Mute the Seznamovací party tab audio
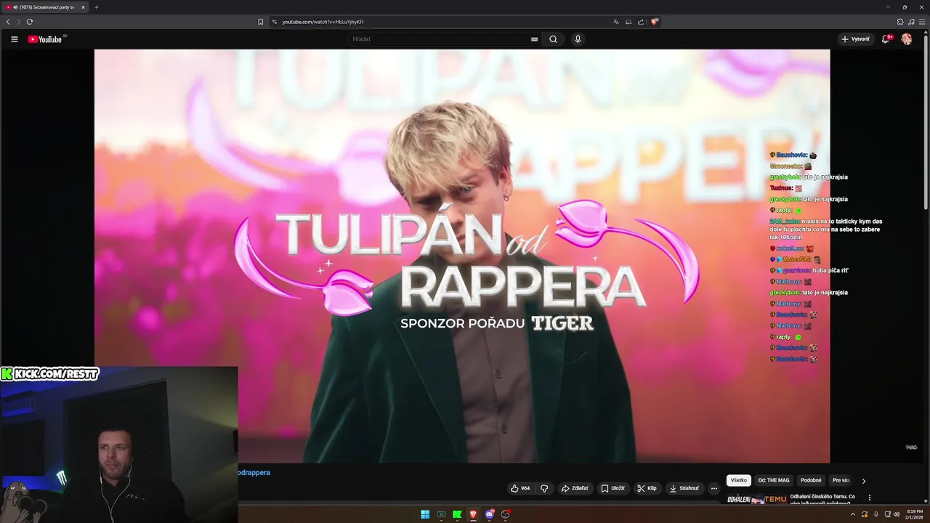This screenshot has height=523, width=930. point(15,7)
